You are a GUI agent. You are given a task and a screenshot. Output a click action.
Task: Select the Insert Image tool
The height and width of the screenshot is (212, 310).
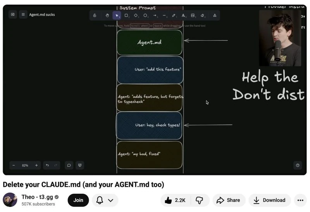point(193,16)
